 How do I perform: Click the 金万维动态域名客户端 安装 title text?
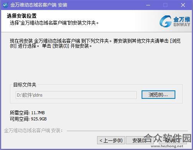pos(39,5)
